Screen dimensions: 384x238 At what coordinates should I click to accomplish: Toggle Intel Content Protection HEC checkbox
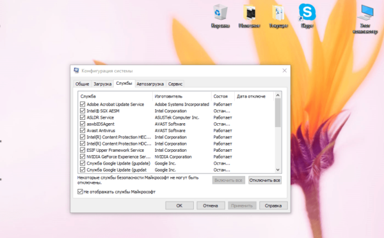[x=83, y=137]
